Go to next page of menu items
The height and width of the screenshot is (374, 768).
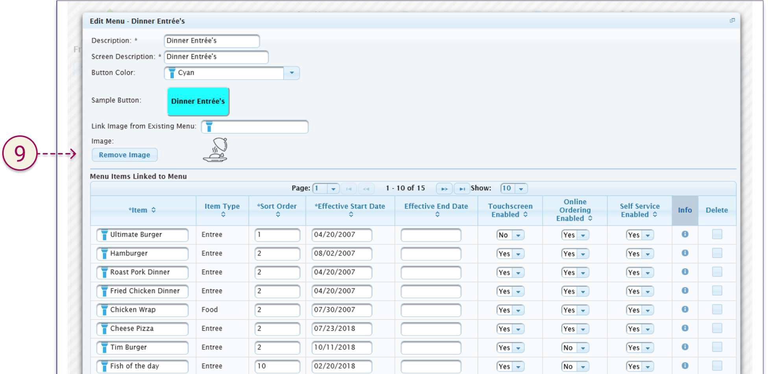444,189
